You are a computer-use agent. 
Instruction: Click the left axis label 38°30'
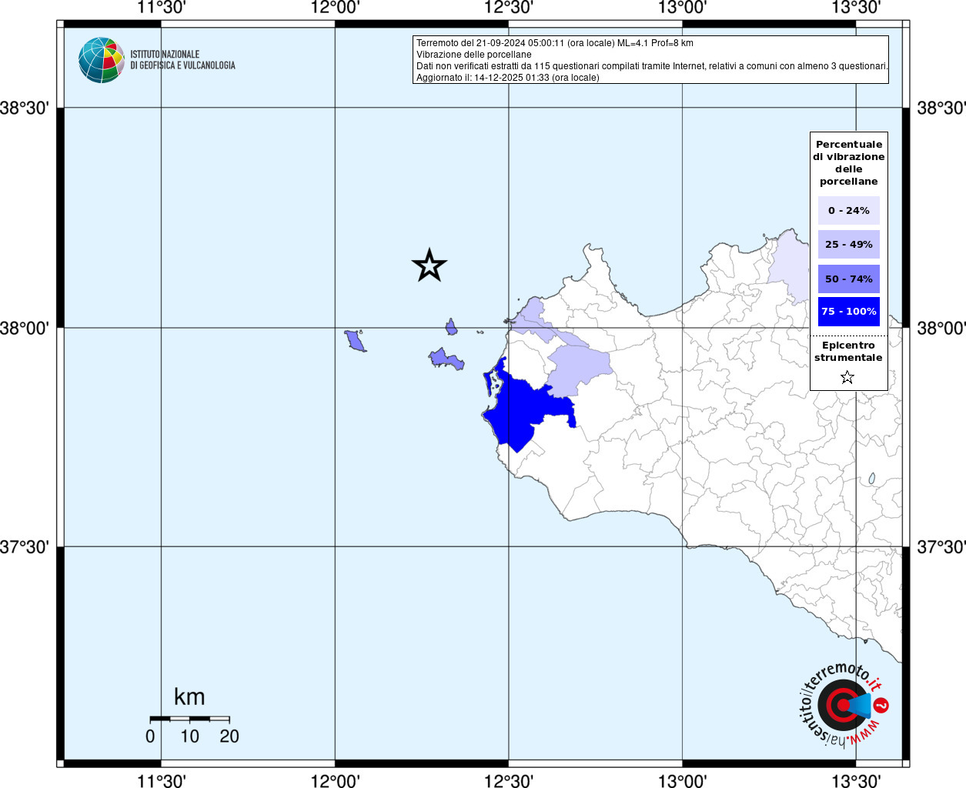click(25, 108)
